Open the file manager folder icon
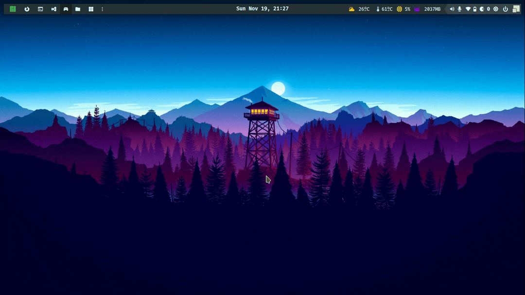 point(78,9)
